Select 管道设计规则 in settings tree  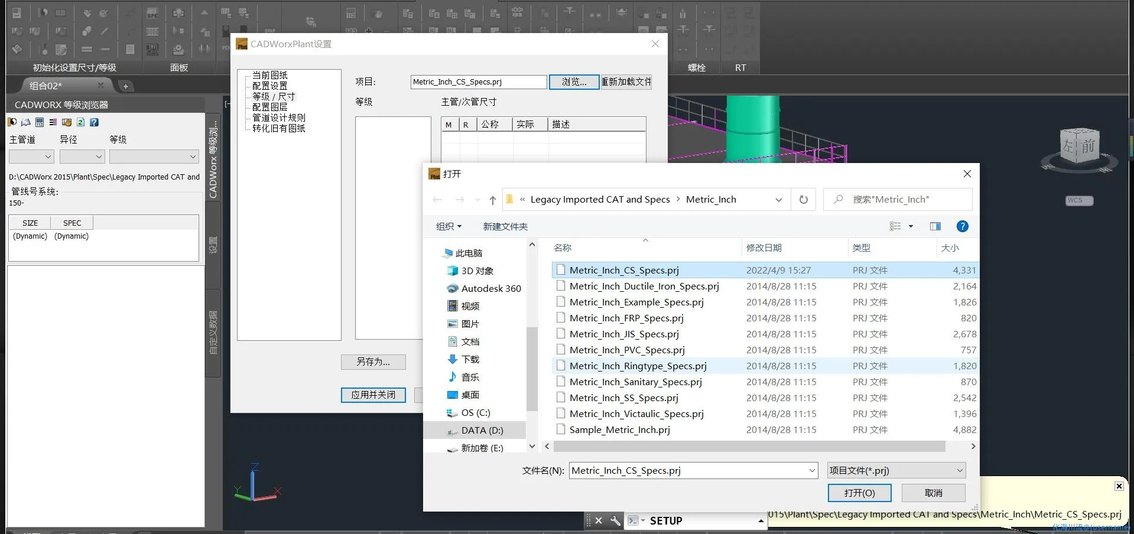click(278, 118)
